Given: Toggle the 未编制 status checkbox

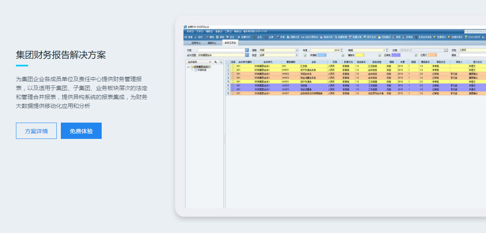Looking at the screenshot, I should tap(305, 55).
